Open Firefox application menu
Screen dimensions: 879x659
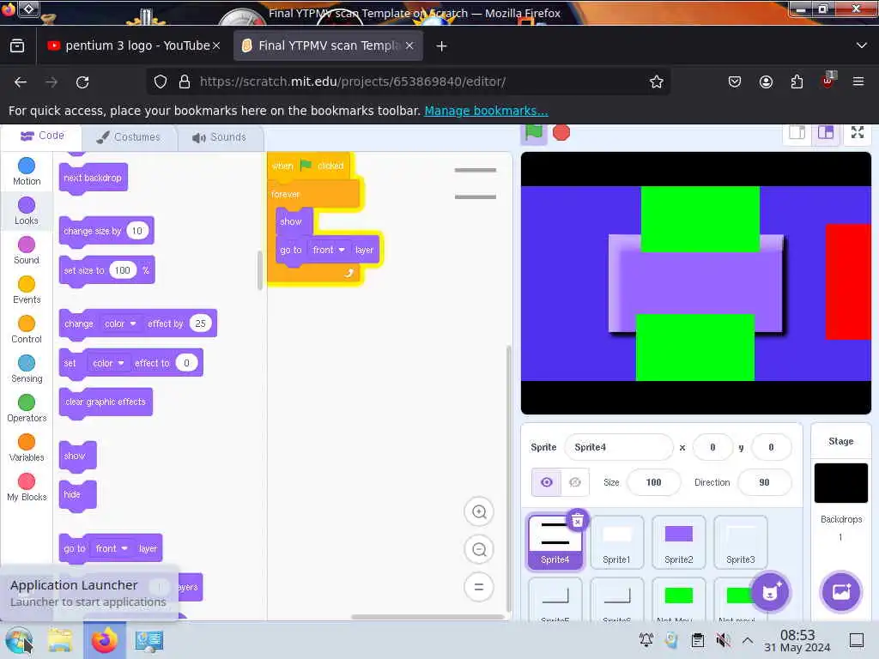[858, 82]
